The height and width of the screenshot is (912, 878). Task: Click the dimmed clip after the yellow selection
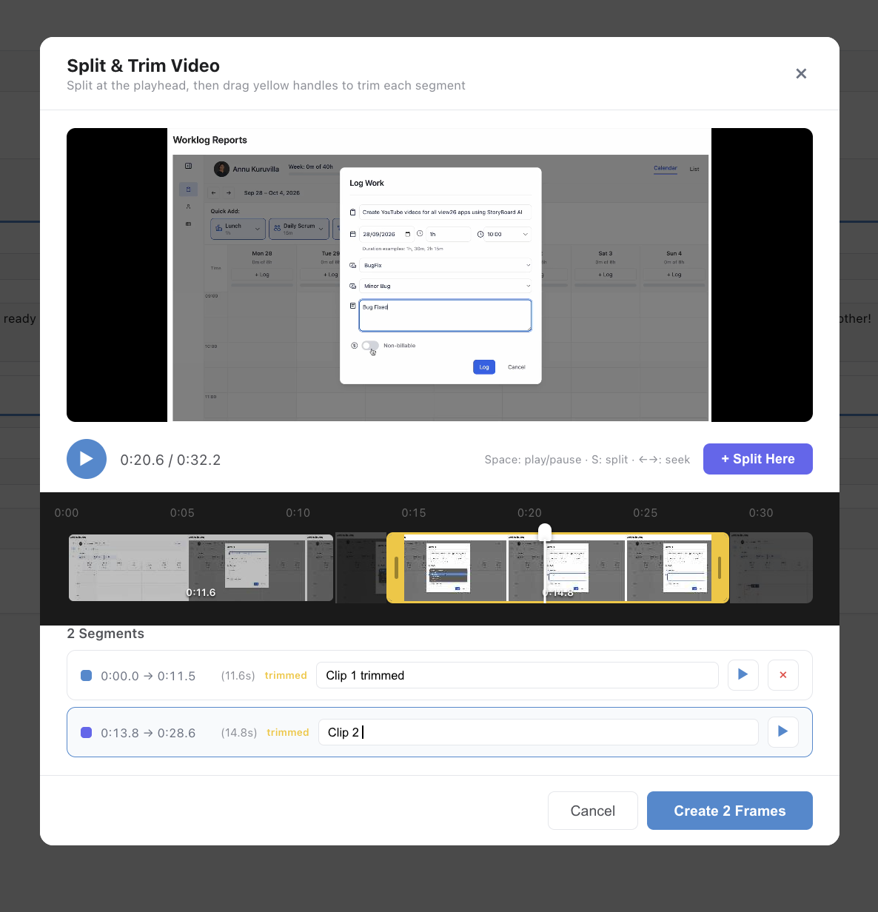771,568
